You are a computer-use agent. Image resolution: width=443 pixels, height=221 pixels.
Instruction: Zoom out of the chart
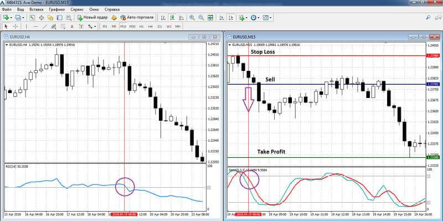tap(201, 18)
